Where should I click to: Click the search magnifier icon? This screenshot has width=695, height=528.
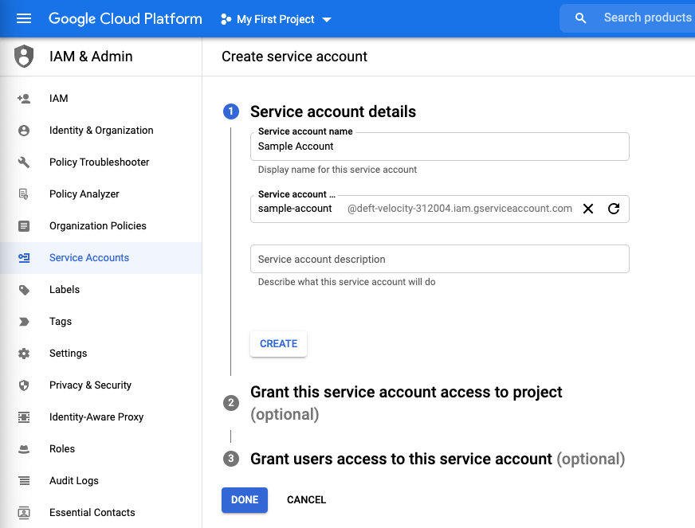(581, 18)
